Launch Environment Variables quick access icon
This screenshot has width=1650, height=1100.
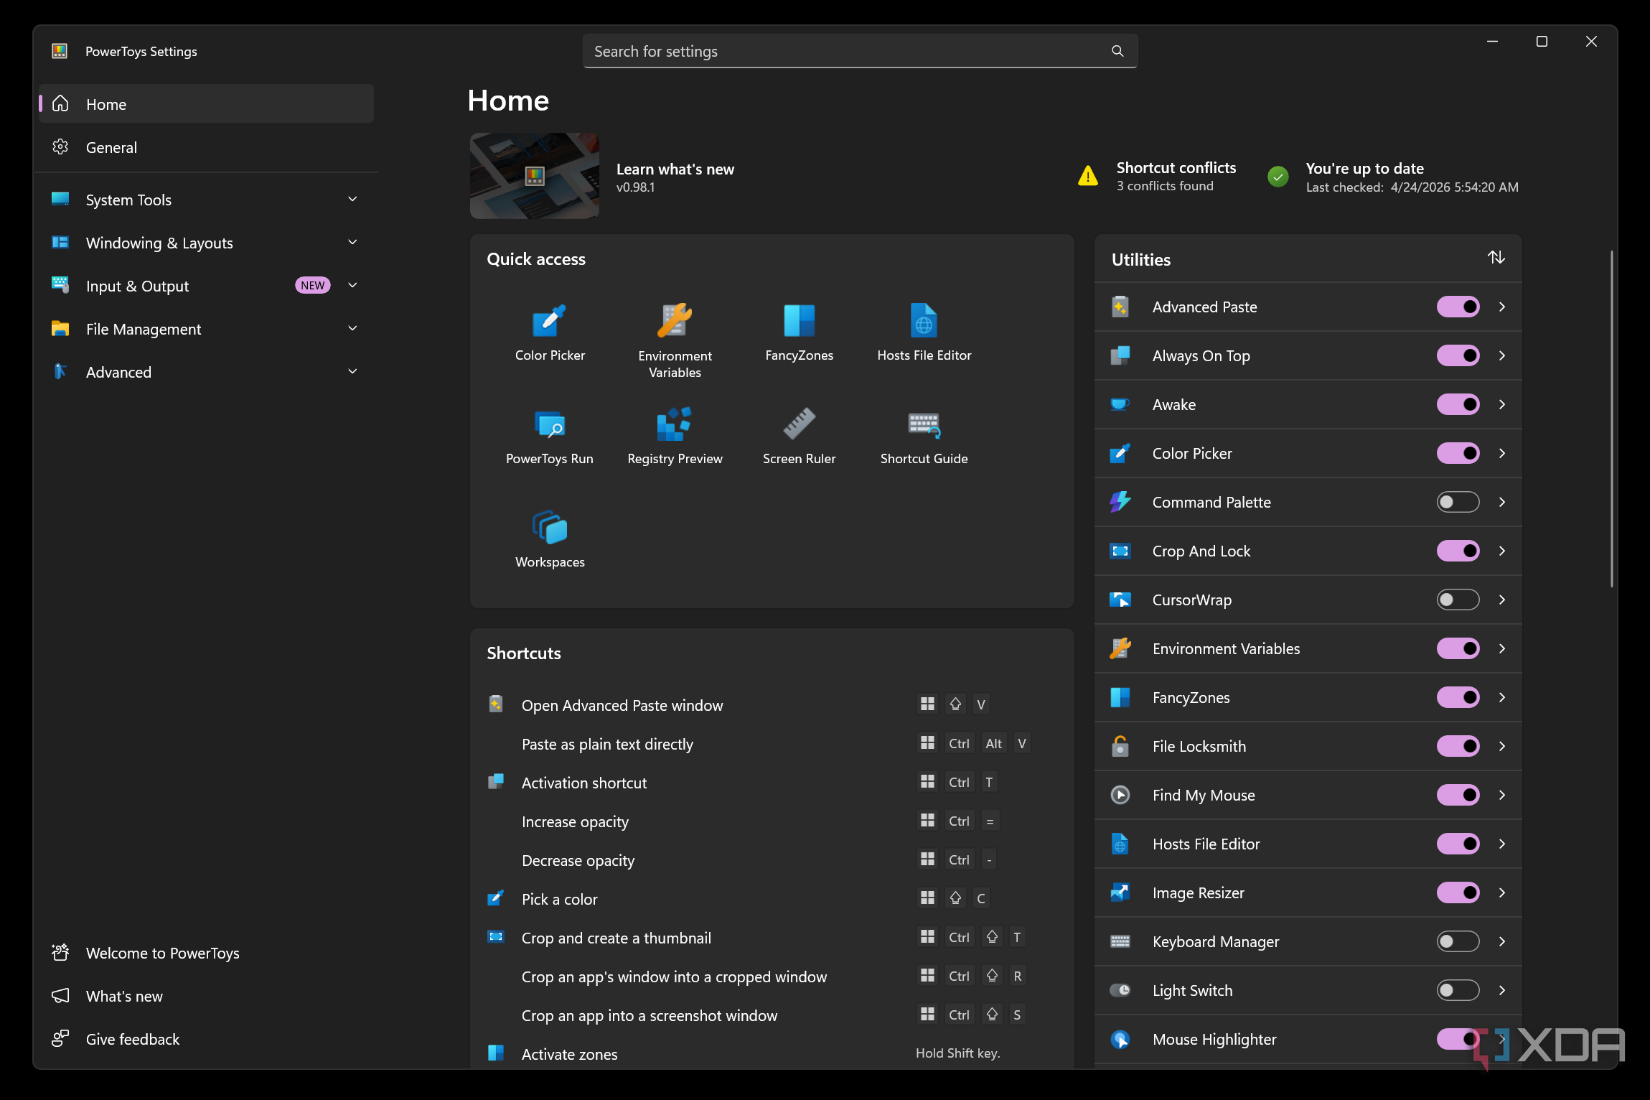tap(675, 320)
